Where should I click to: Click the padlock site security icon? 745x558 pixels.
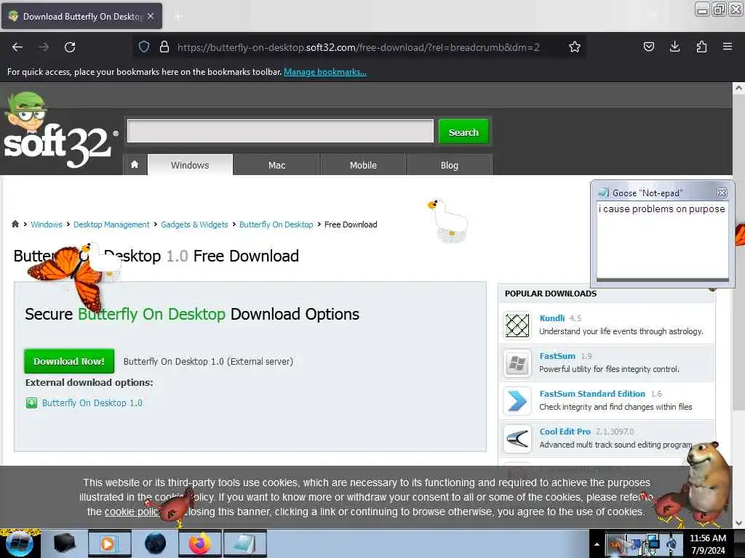[164, 47]
